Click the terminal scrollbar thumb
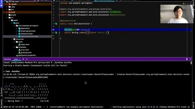Viewport: 195px width, 109px height. click(191, 63)
